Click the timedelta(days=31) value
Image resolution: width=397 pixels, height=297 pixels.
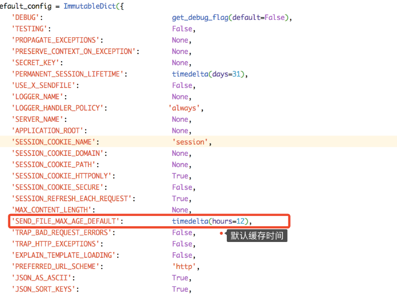tap(209, 74)
